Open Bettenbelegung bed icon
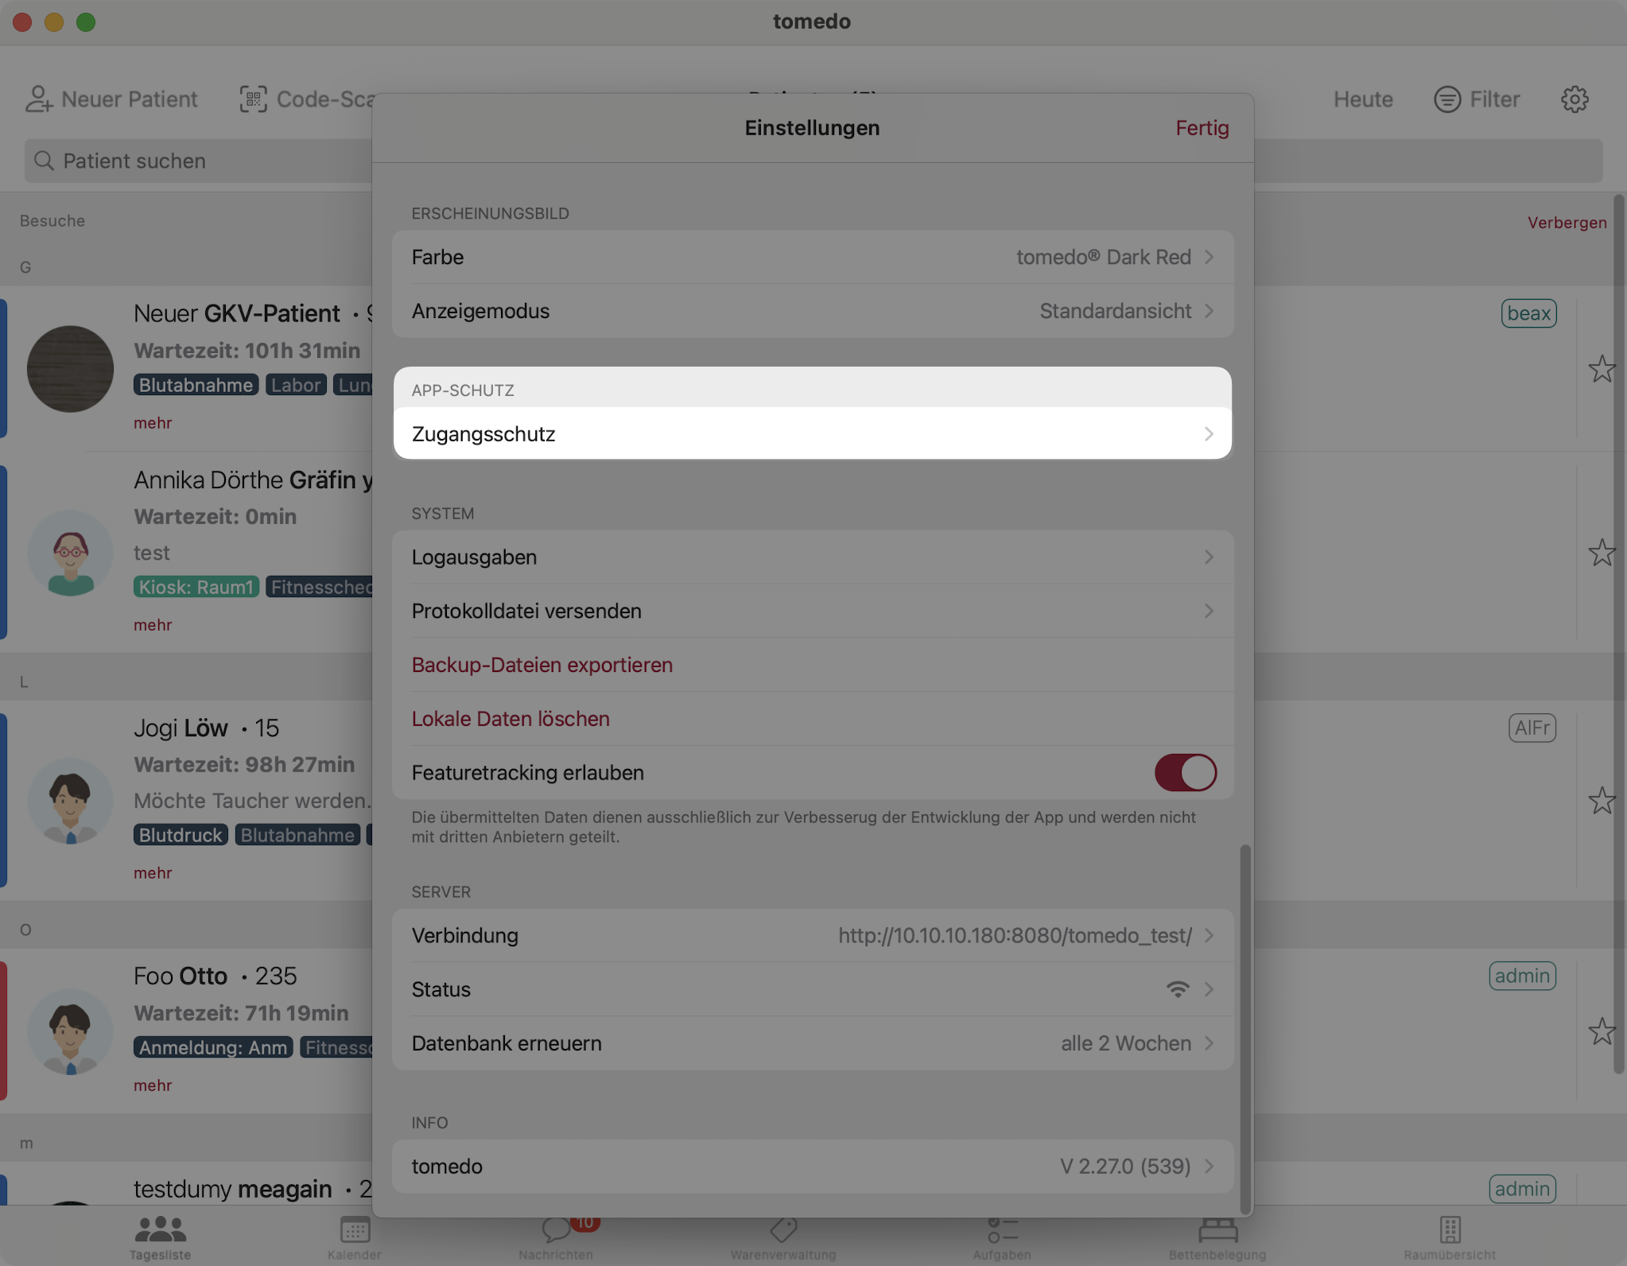Screen dimensions: 1627x1266 [x=1217, y=1230]
